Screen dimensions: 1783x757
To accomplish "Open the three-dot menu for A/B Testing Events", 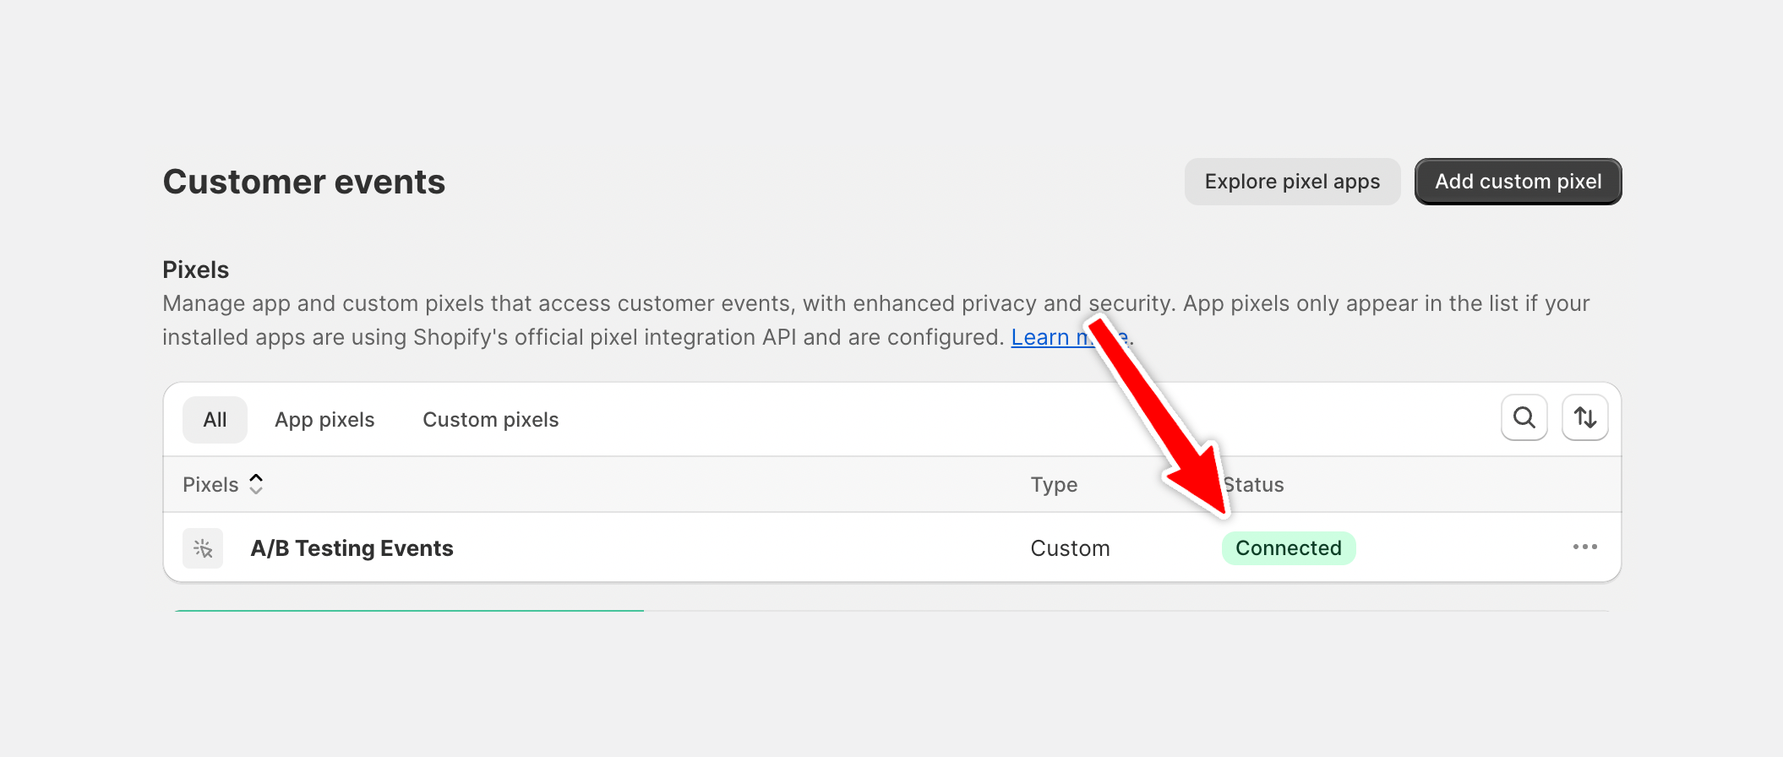I will [1584, 547].
